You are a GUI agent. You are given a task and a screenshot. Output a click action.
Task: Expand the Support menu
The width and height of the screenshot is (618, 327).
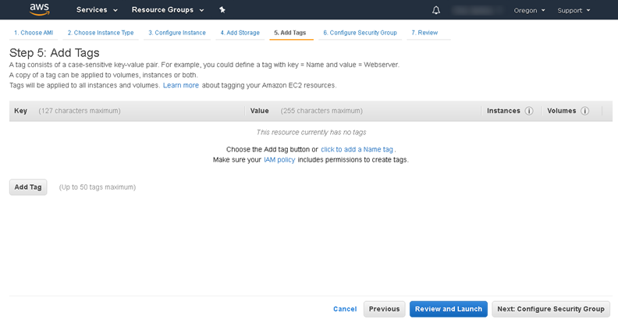point(574,10)
